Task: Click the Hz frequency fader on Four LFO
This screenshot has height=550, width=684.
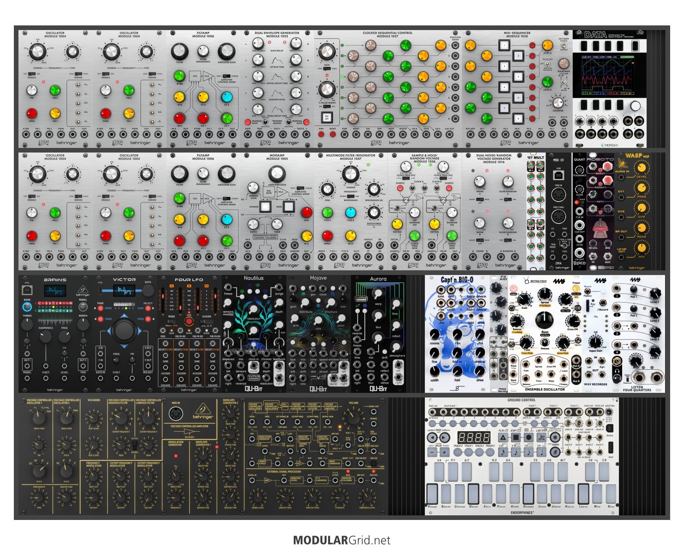Action: pyautogui.click(x=163, y=299)
